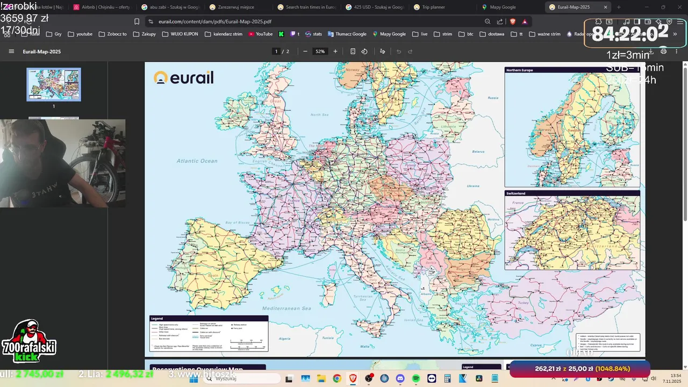Open the Zakupy bookmarks folder
This screenshot has height=387, width=688.
[x=144, y=34]
